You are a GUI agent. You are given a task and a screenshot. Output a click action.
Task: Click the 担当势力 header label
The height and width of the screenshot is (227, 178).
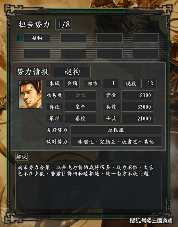point(34,24)
